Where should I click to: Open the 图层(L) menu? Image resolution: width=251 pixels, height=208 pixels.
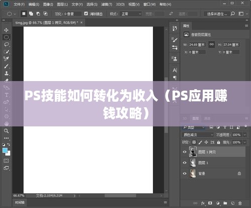62,5
